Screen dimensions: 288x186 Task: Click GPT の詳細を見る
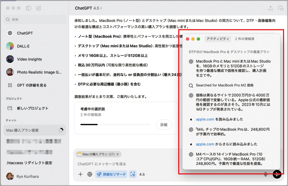tap(32, 85)
